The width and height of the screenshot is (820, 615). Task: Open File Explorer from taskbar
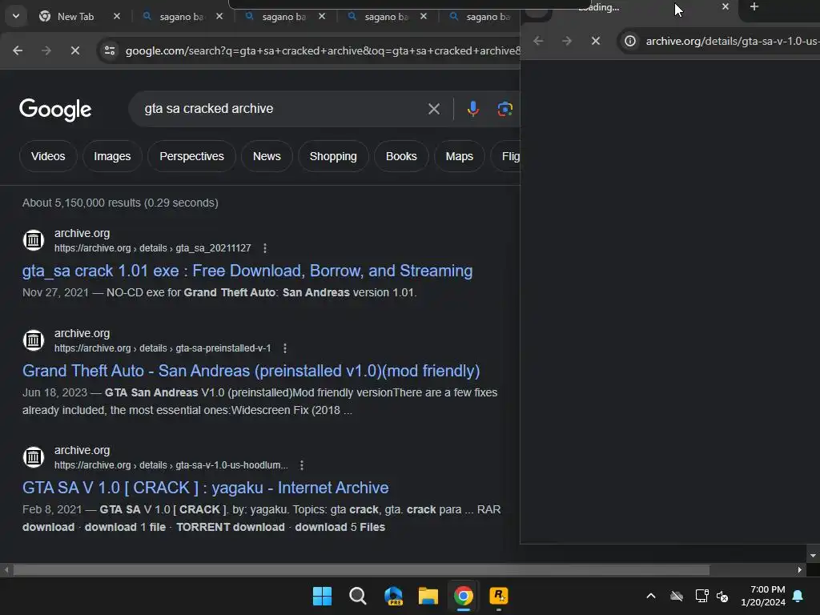tap(428, 596)
